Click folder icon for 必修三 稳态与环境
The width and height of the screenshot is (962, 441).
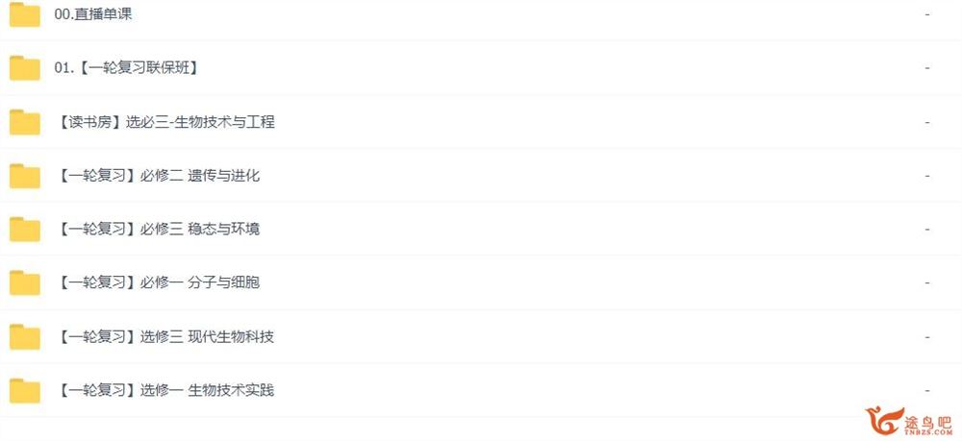[25, 229]
